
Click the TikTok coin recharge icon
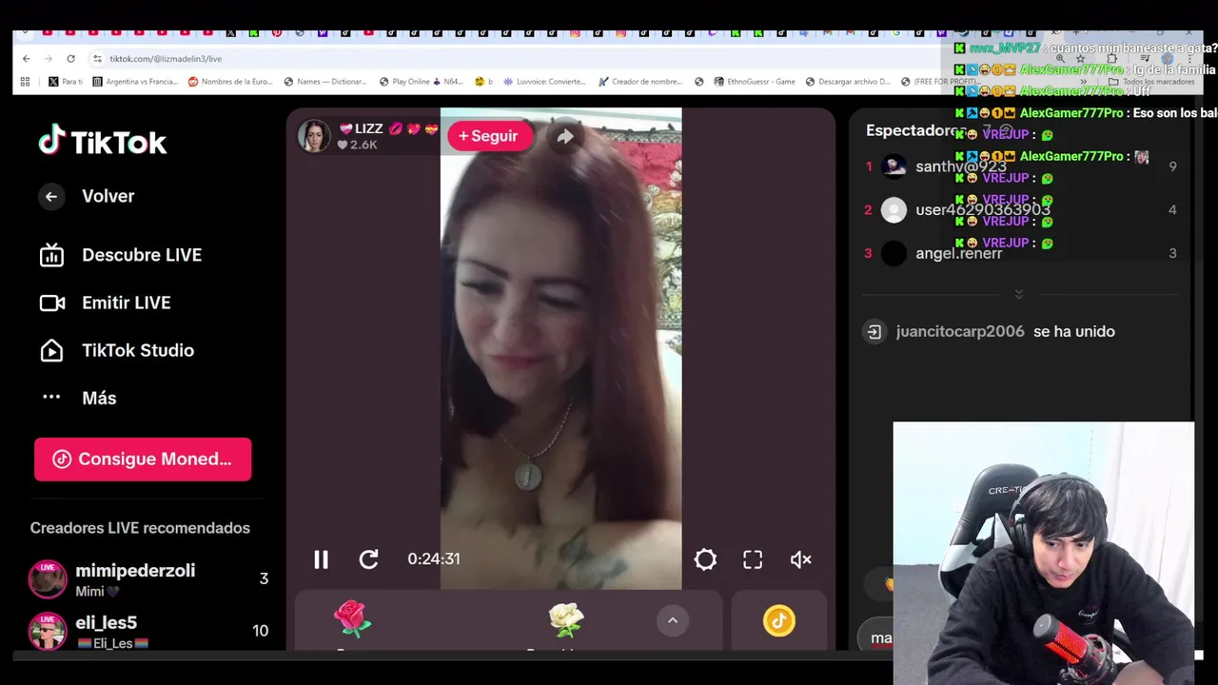[778, 620]
